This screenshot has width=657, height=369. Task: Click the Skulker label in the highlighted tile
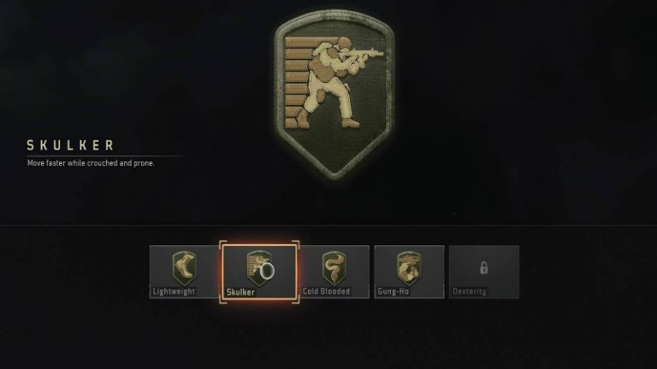point(240,292)
